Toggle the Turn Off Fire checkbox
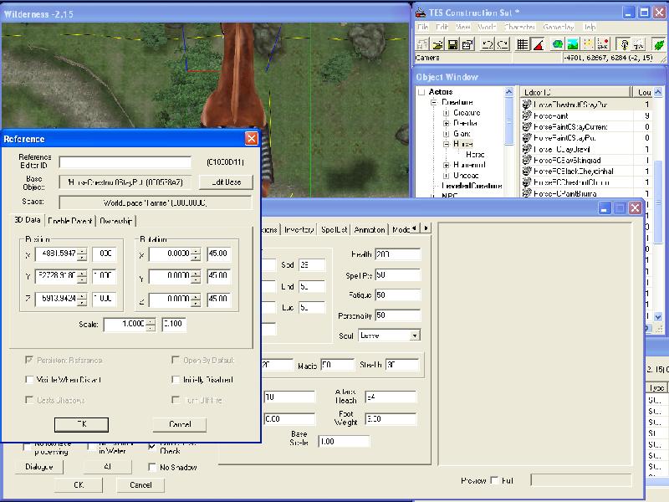The image size is (669, 502). point(176,400)
